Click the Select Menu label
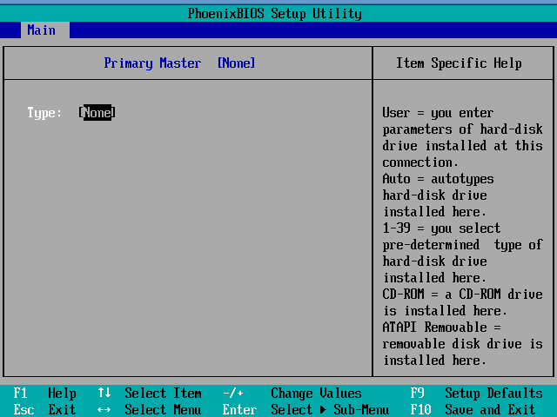557x417 pixels. (x=163, y=409)
